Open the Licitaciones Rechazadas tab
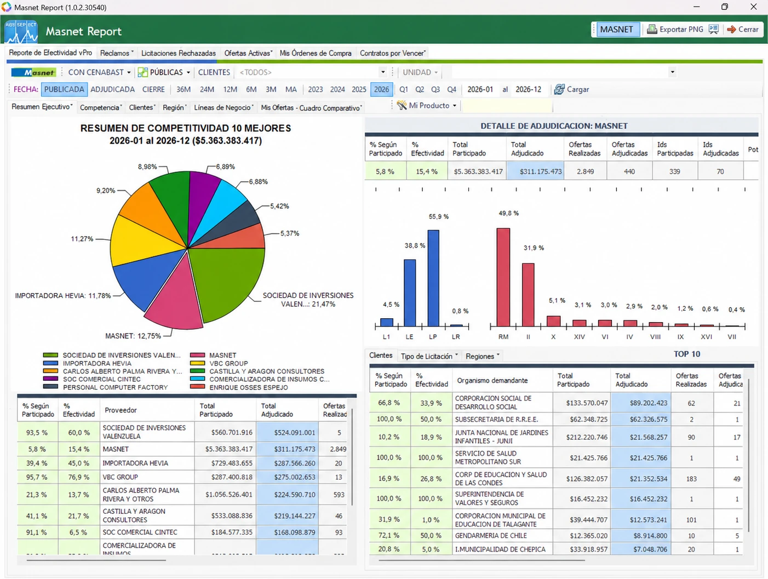This screenshot has width=768, height=579. [x=179, y=53]
